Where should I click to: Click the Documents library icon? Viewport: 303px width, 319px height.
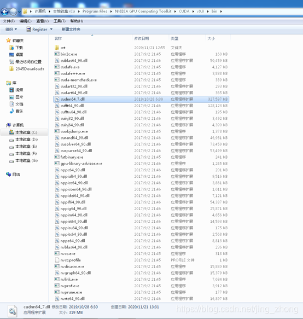(x=11, y=104)
